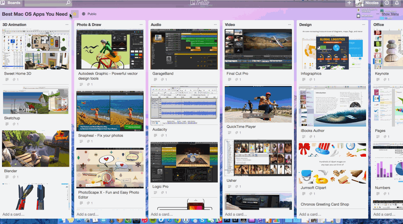The width and height of the screenshot is (403, 224).
Task: Click the Design list title
Action: pos(305,25)
